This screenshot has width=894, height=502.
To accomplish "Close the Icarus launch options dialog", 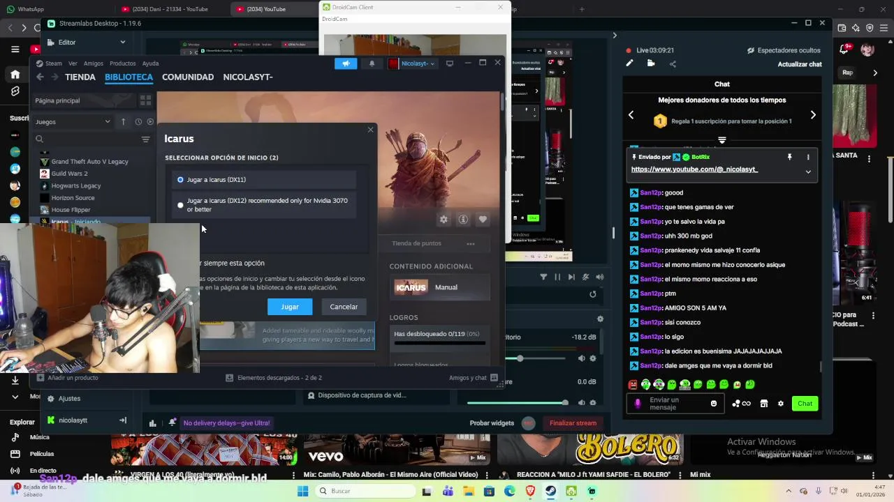I will coord(370,130).
